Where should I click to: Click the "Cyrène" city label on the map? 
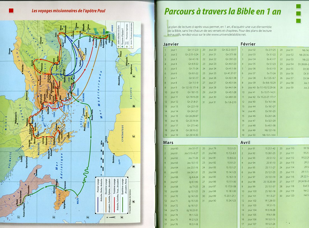pyautogui.click(x=106, y=139)
